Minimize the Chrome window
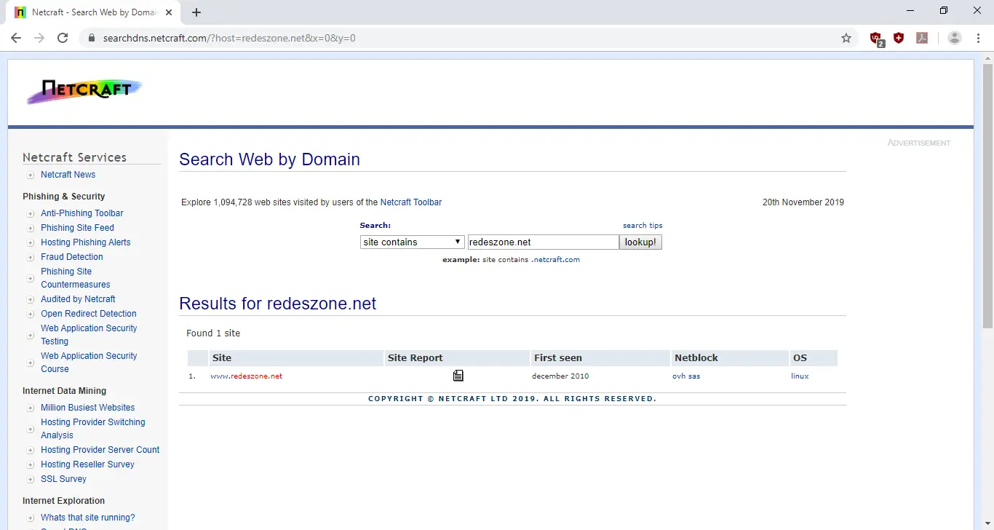994x530 pixels. tap(910, 11)
